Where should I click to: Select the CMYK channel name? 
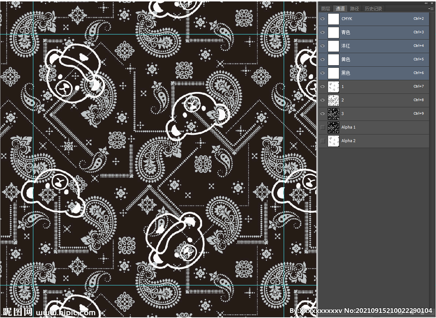point(347,19)
